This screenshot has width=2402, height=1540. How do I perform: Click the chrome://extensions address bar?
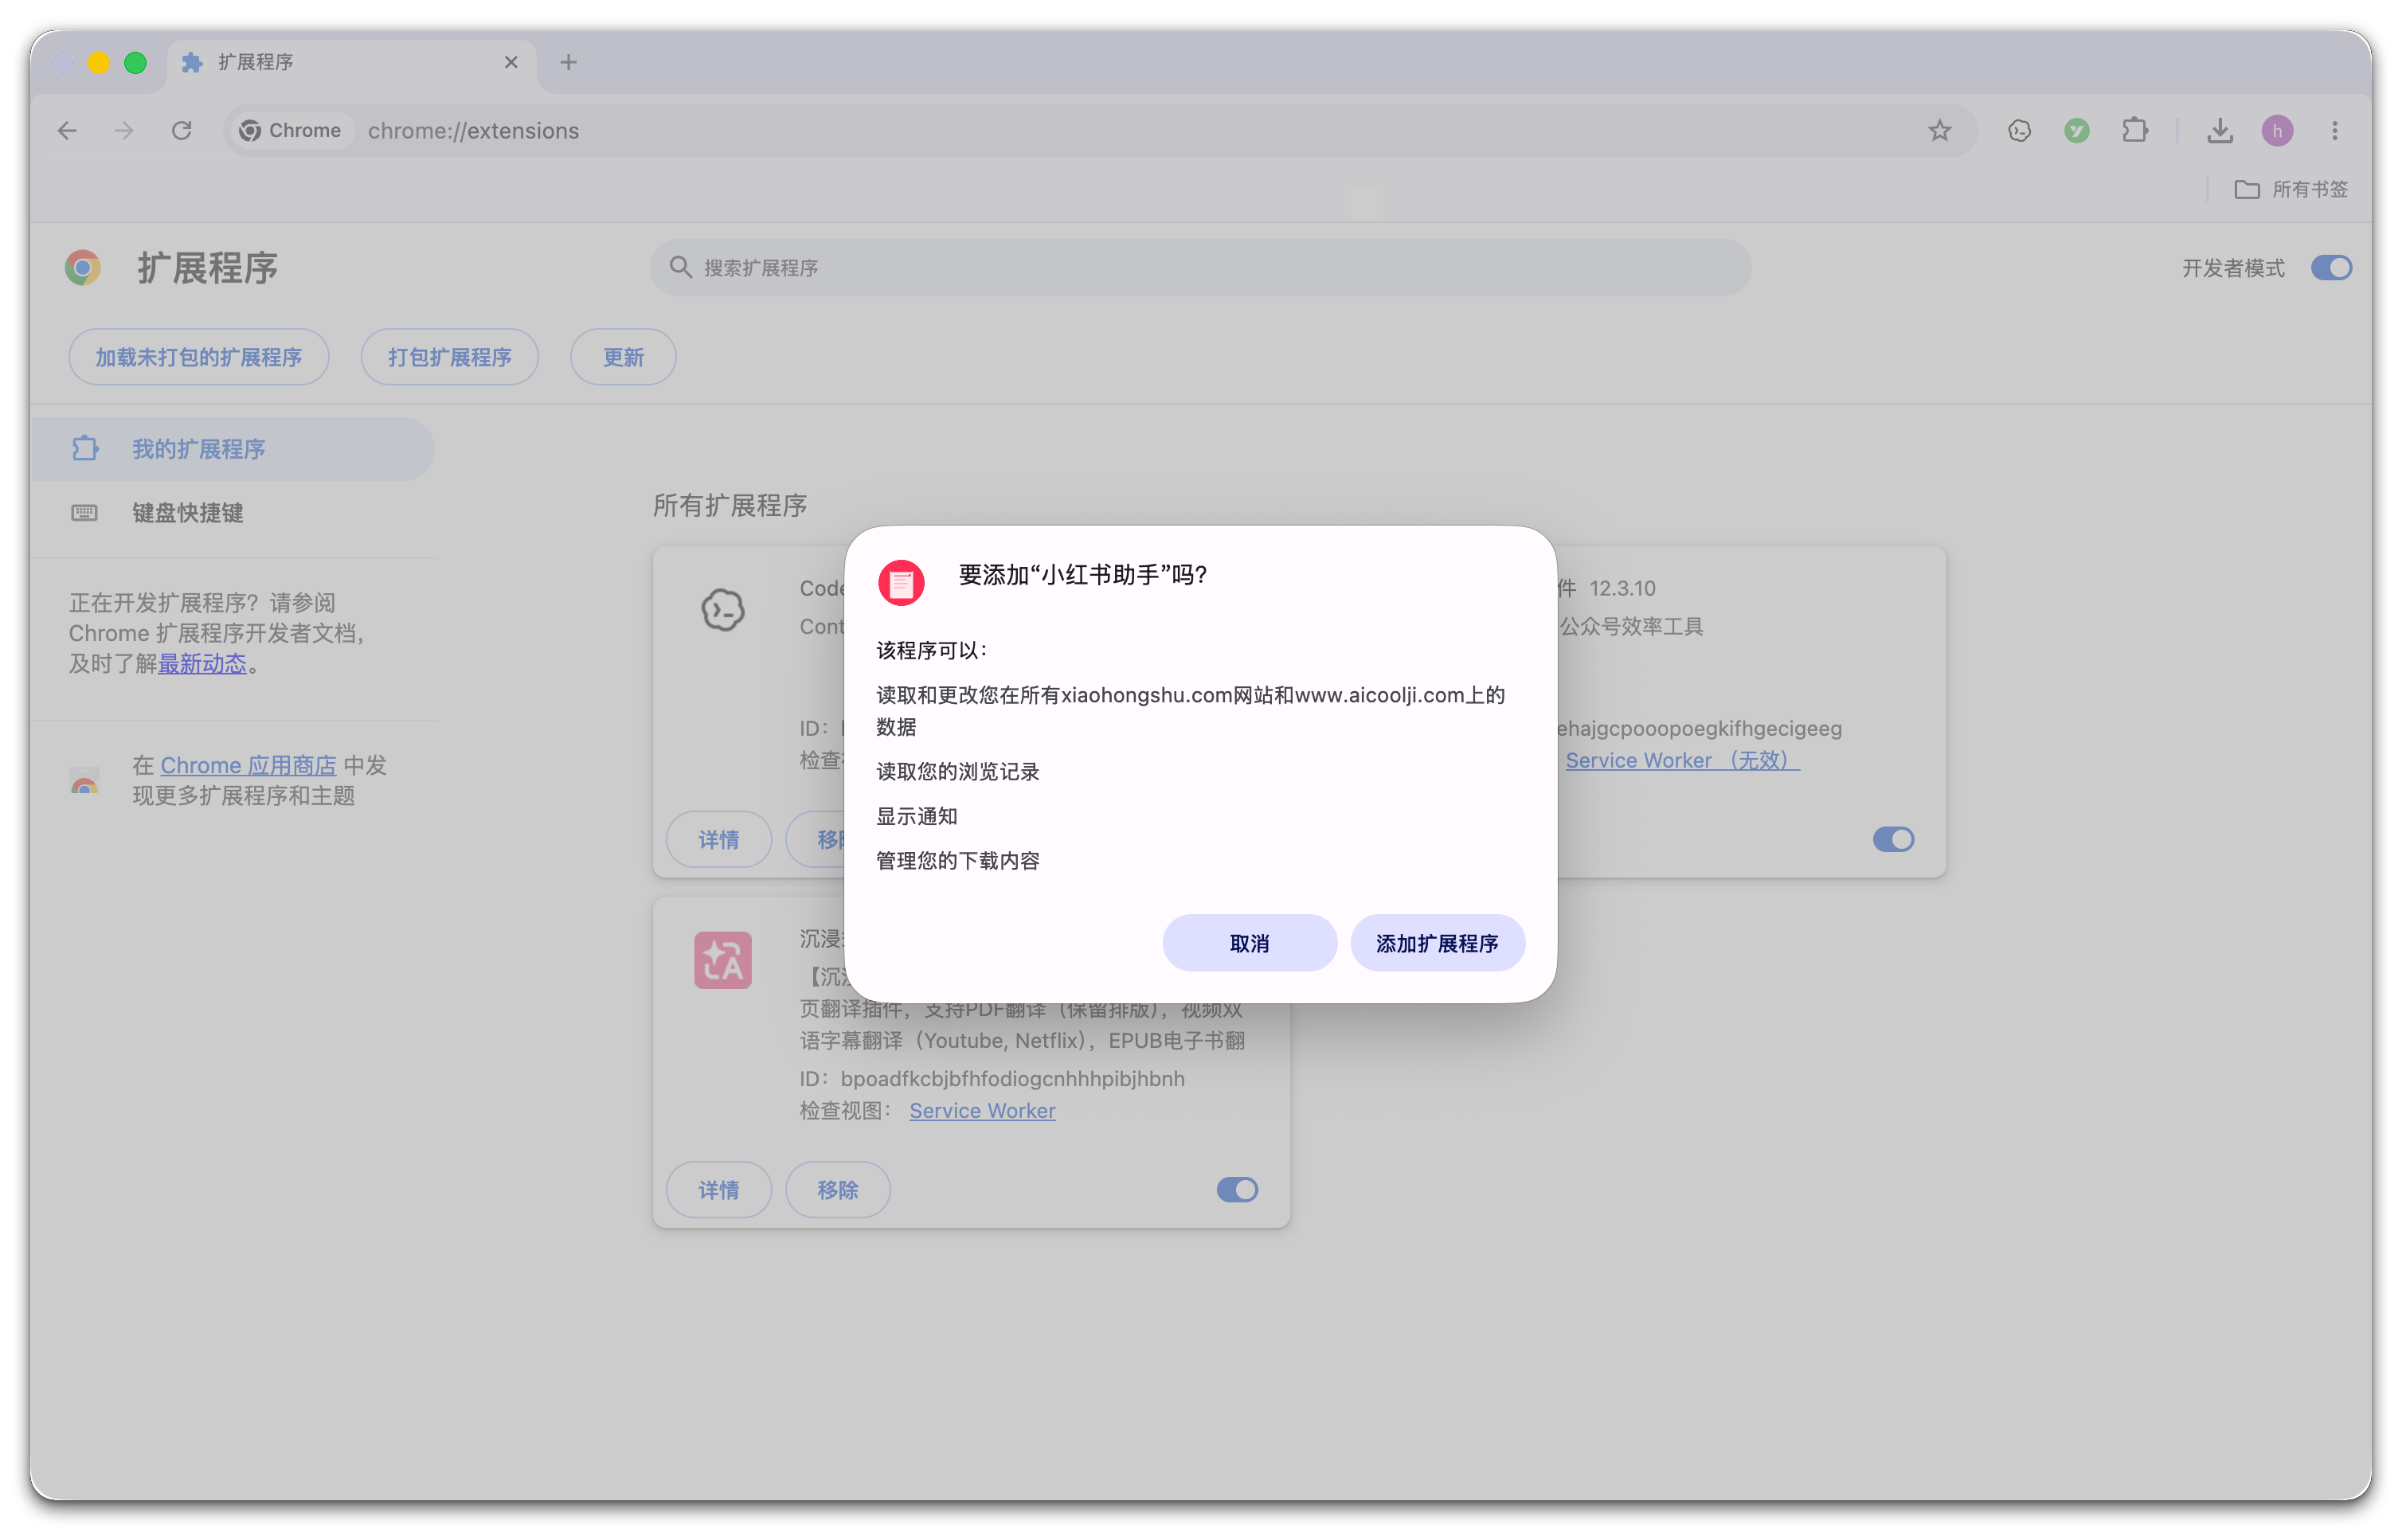1100,131
